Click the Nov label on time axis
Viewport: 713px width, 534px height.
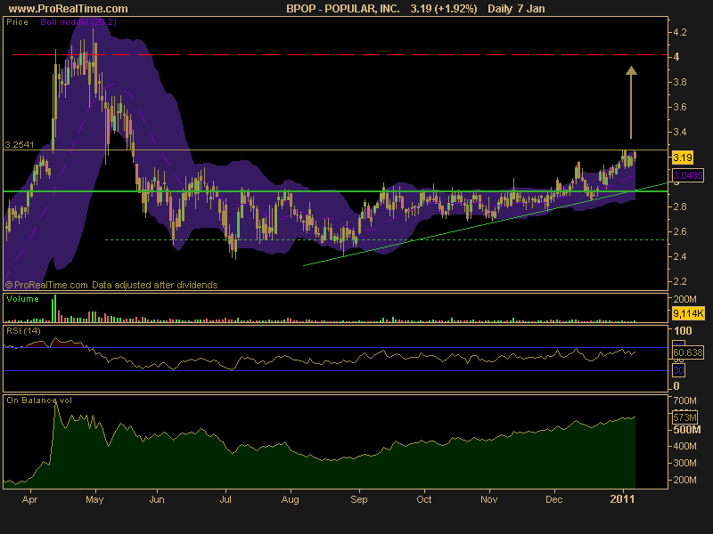coord(488,499)
